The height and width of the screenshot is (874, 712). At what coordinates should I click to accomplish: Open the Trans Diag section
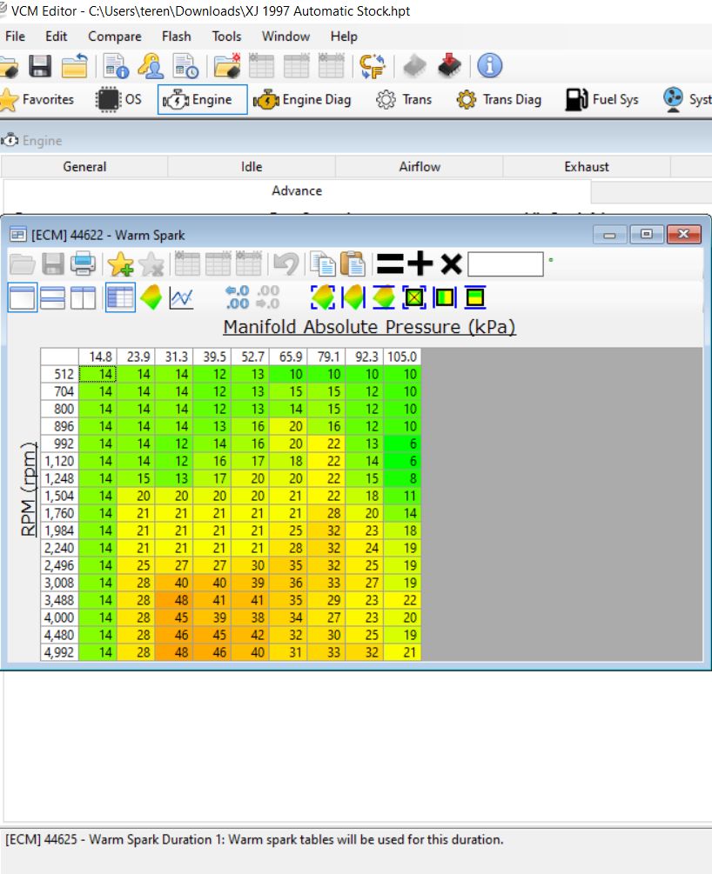[x=500, y=99]
